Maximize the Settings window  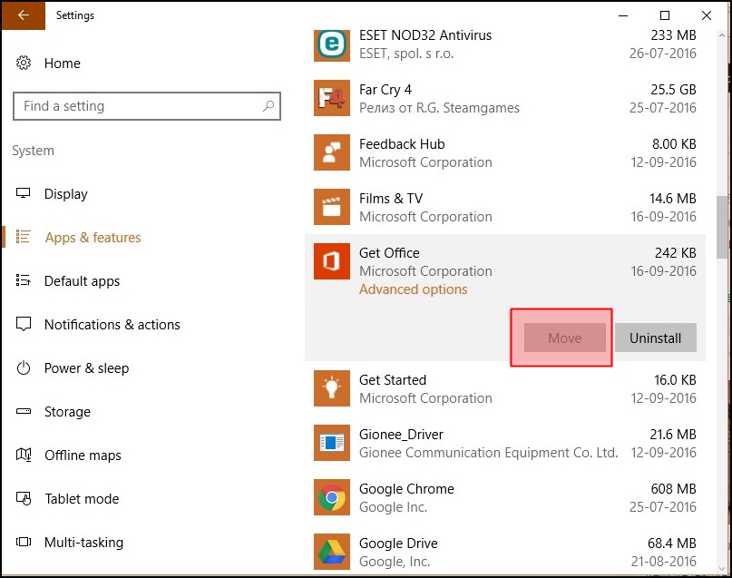(665, 15)
